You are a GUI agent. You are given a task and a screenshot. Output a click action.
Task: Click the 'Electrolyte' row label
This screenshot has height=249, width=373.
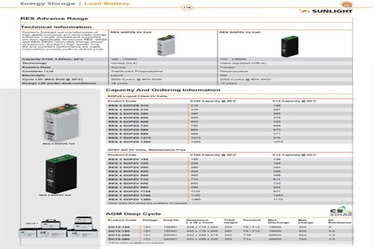click(x=34, y=75)
